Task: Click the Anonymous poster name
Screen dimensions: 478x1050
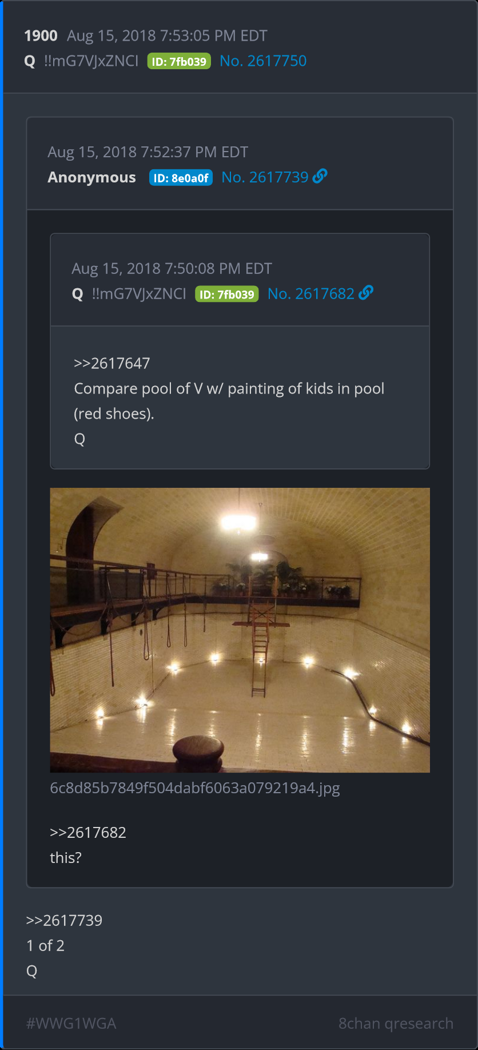Action: pos(91,177)
